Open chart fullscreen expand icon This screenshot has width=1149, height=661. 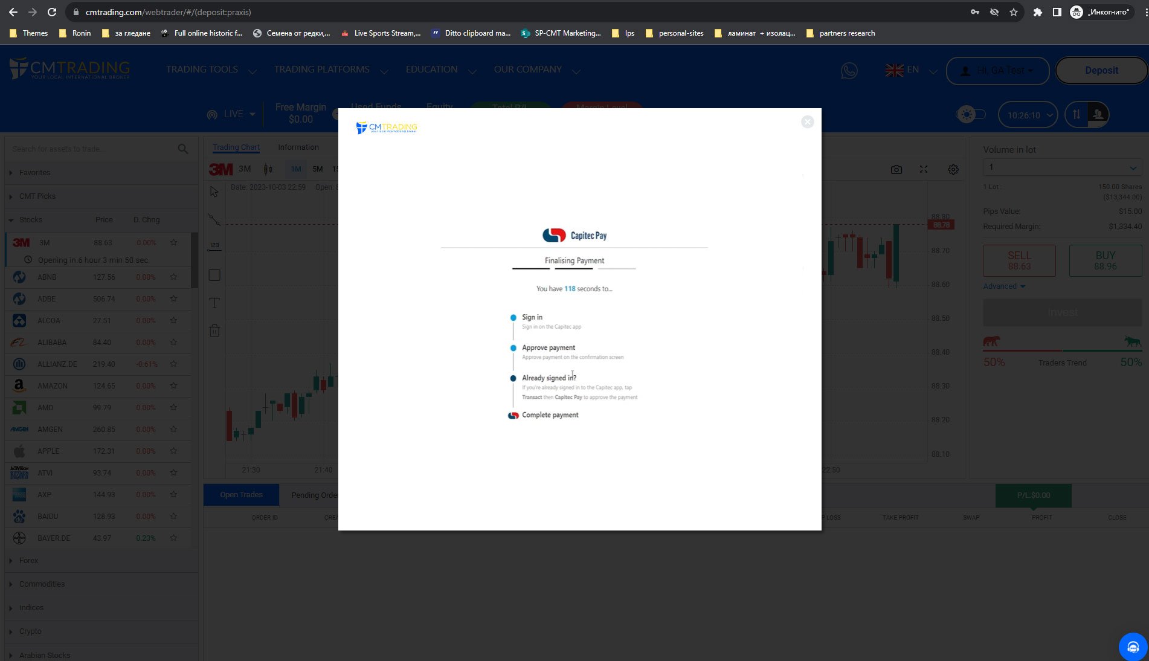point(924,169)
